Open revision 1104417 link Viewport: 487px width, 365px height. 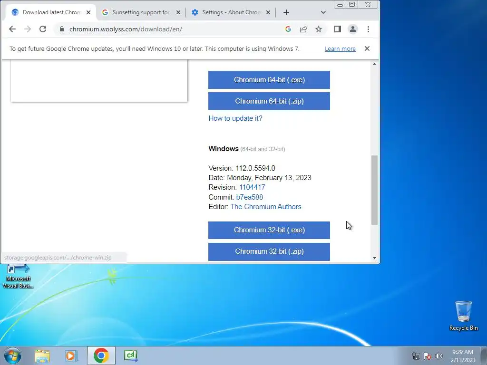[x=252, y=187]
